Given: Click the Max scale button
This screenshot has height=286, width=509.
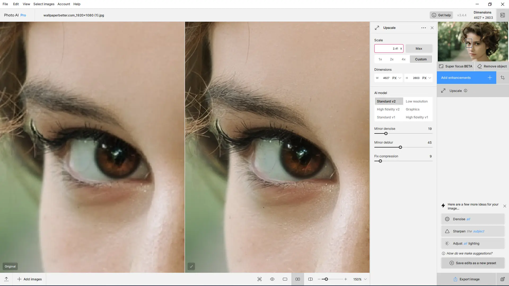Looking at the screenshot, I should pos(419,48).
